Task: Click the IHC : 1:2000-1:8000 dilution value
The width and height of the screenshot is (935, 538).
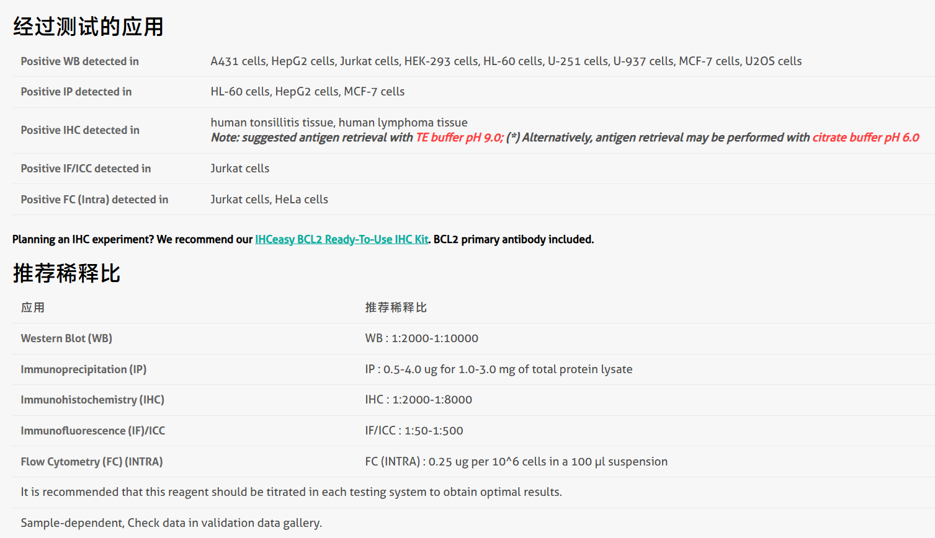Action: click(x=418, y=400)
